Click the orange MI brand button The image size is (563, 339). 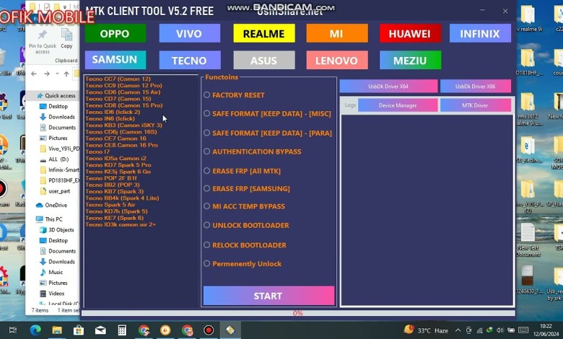coord(337,33)
